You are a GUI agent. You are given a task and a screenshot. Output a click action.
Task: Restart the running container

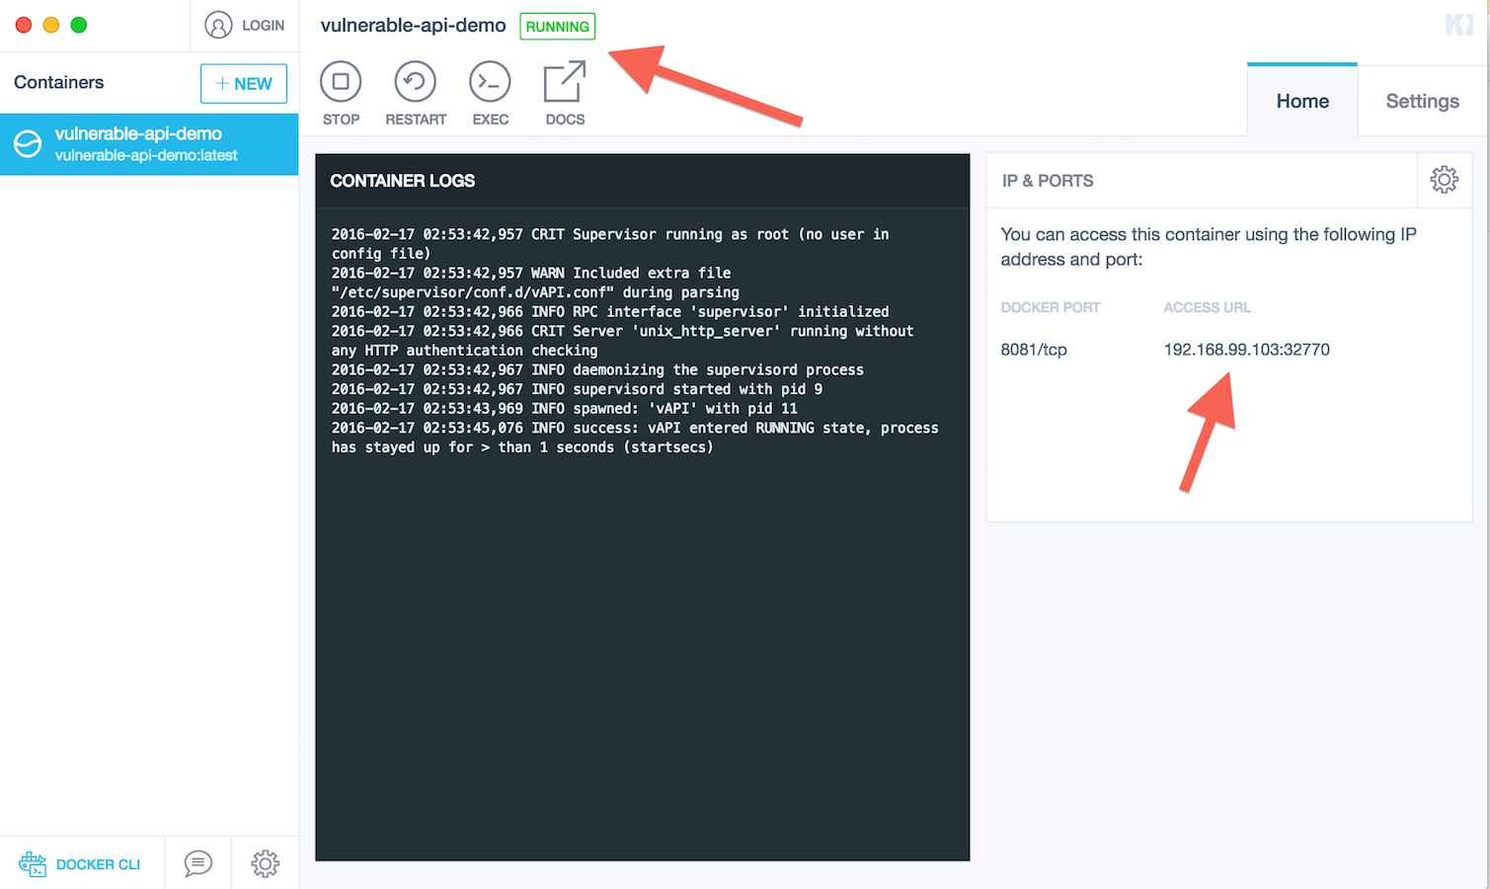(x=416, y=93)
